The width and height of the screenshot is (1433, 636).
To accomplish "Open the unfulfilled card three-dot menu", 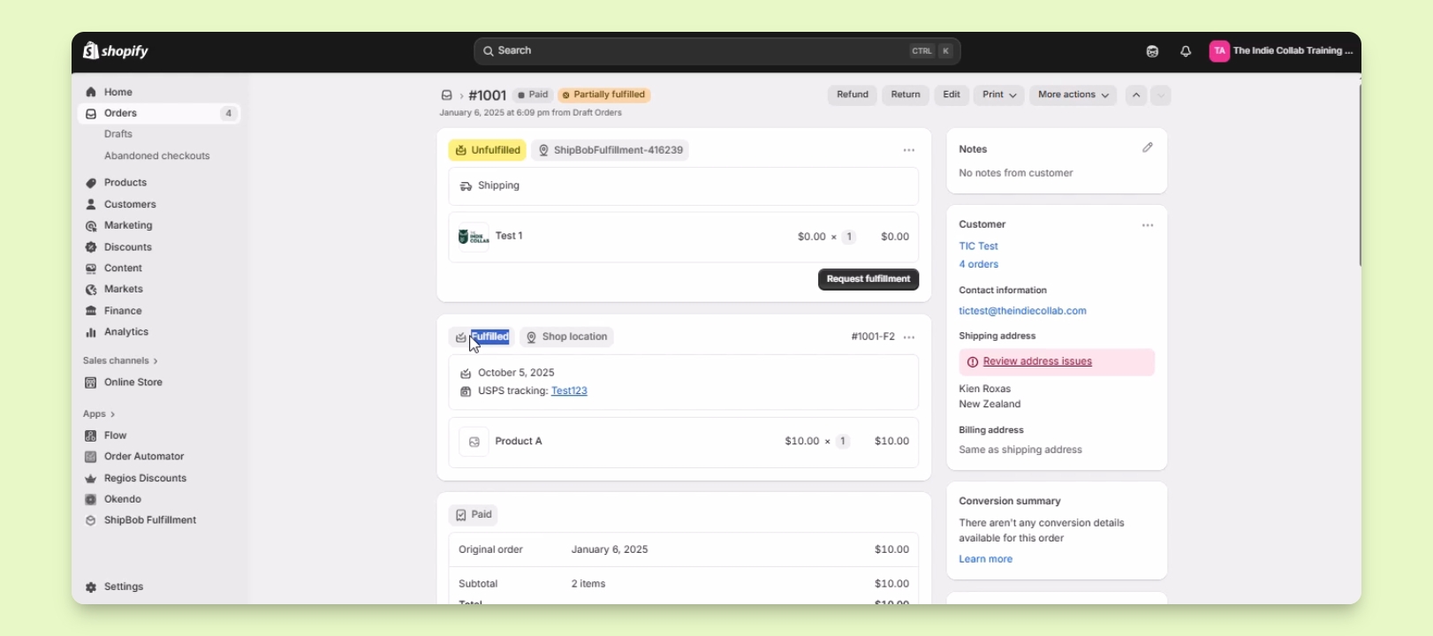I will pyautogui.click(x=909, y=150).
